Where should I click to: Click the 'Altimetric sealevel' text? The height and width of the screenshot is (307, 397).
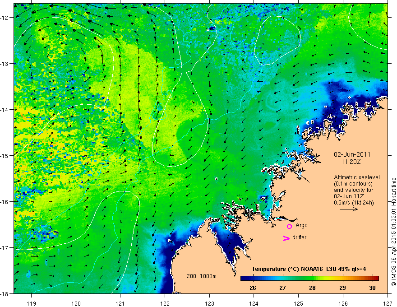coord(357,177)
